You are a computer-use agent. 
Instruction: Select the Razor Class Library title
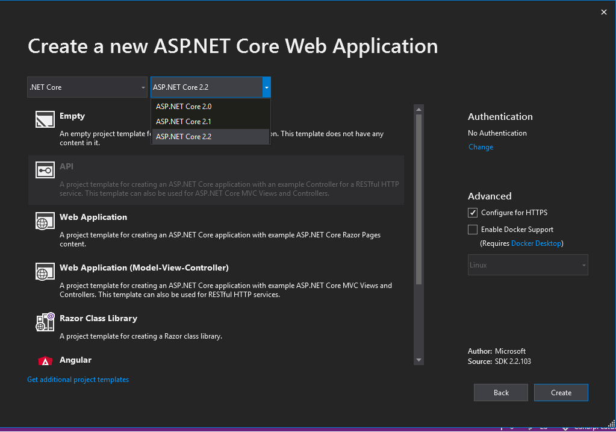(99, 318)
